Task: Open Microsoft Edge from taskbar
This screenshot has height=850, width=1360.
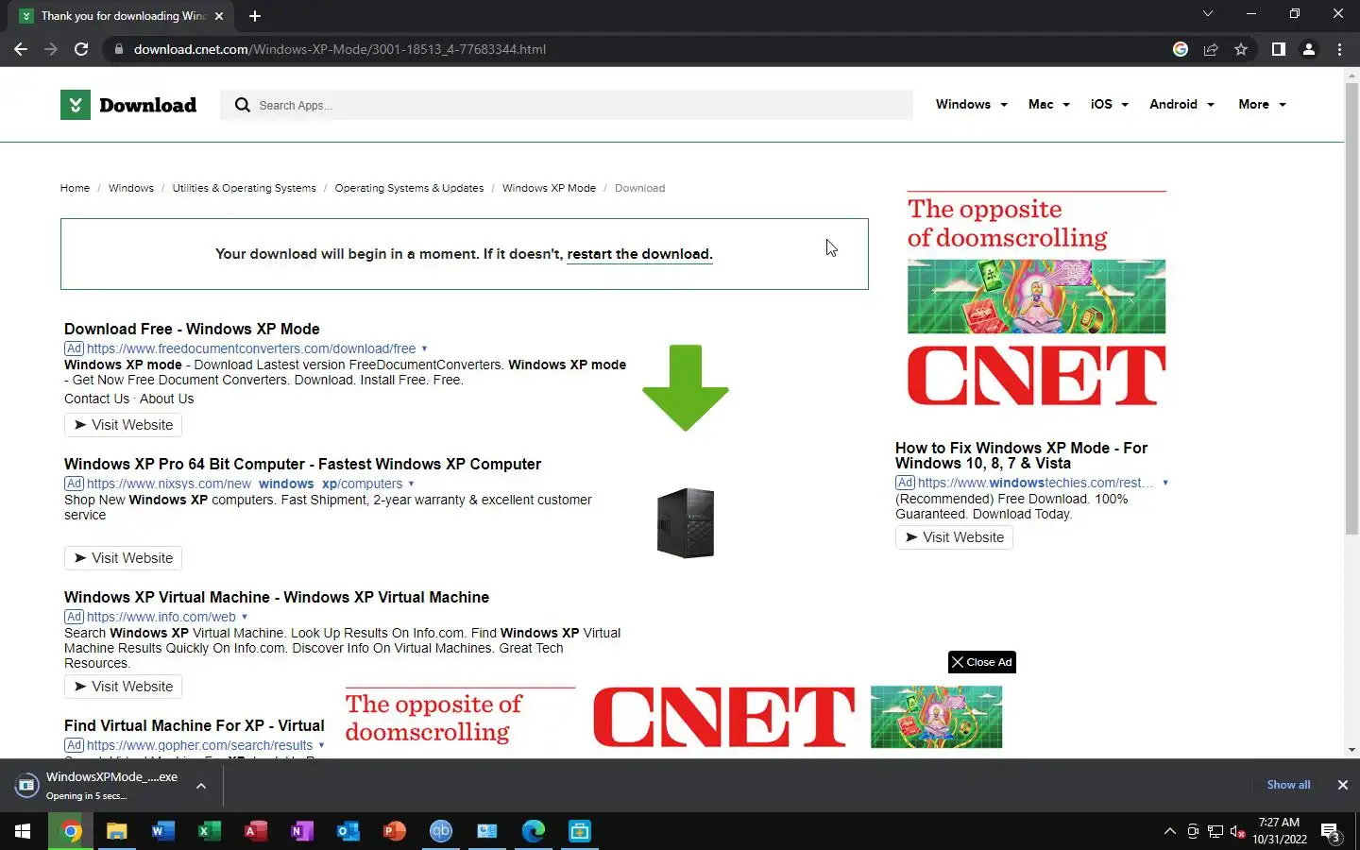Action: [533, 831]
